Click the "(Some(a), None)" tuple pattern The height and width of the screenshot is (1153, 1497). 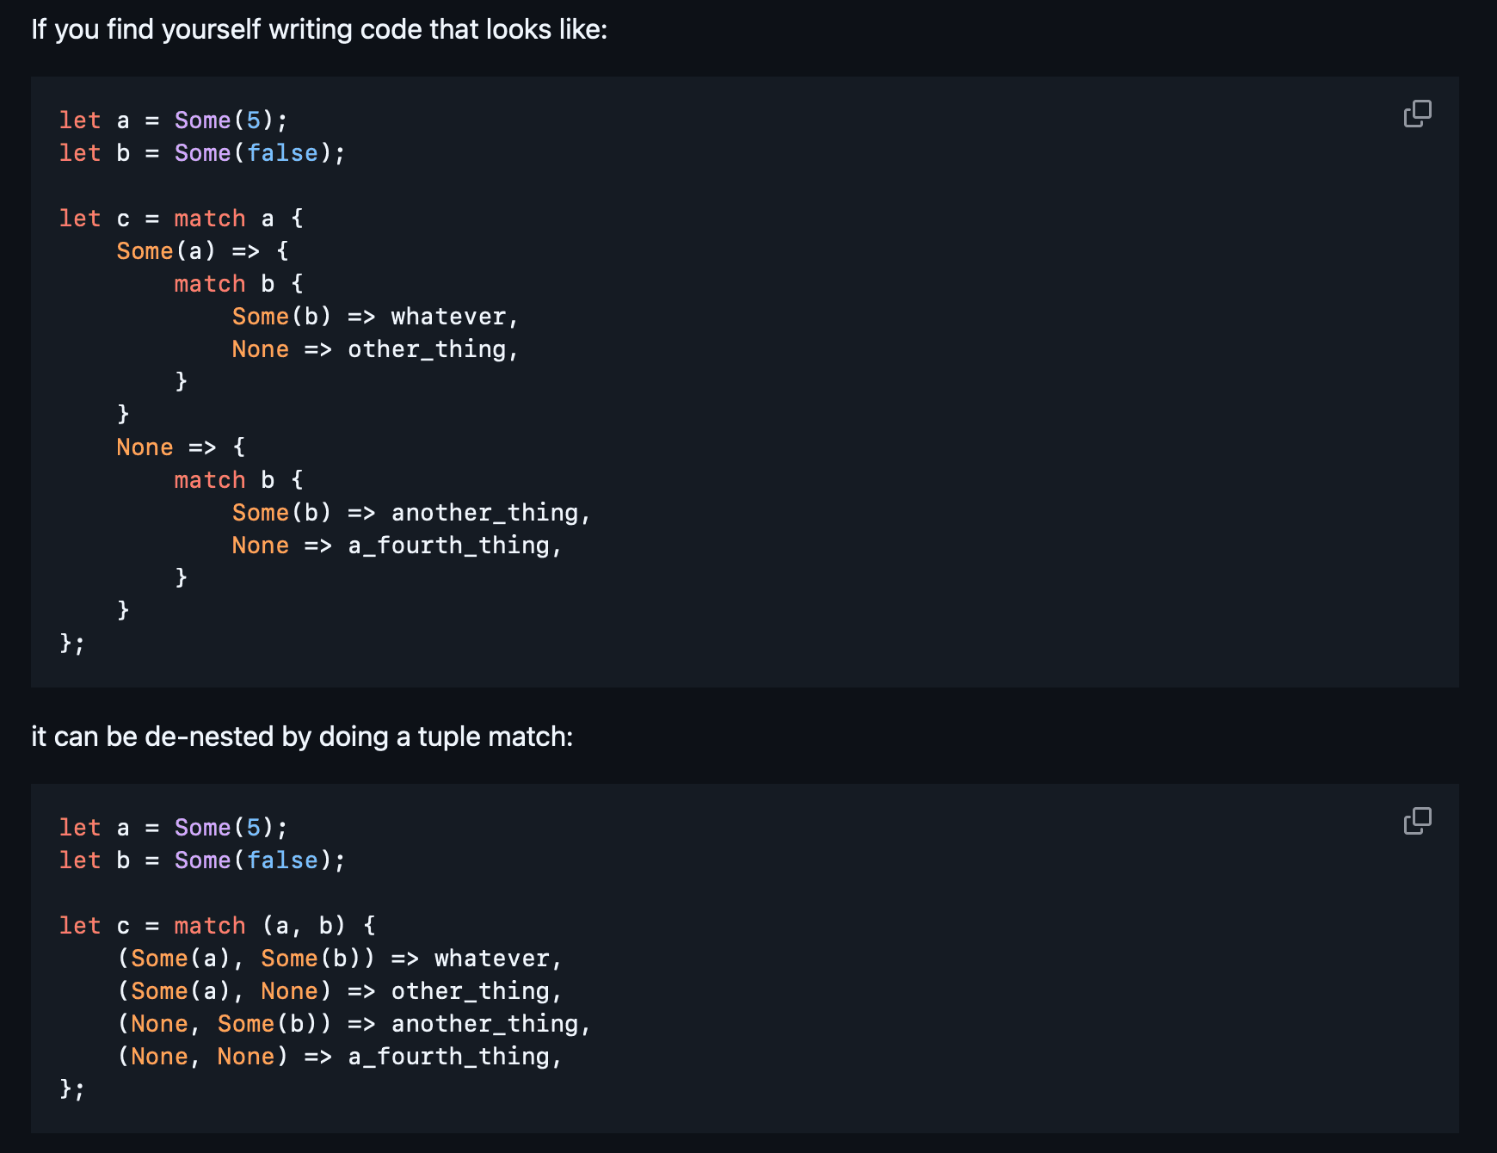[x=224, y=991]
